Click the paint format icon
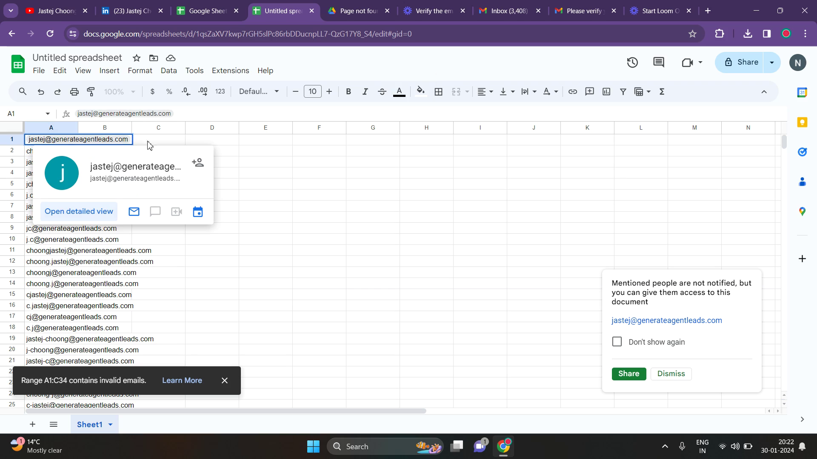Image resolution: width=817 pixels, height=459 pixels. 91,92
